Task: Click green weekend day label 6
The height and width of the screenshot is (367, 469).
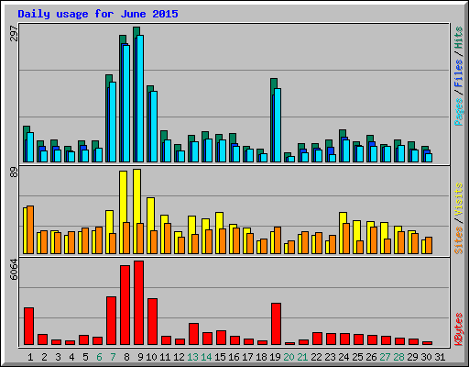Action: pos(99,357)
